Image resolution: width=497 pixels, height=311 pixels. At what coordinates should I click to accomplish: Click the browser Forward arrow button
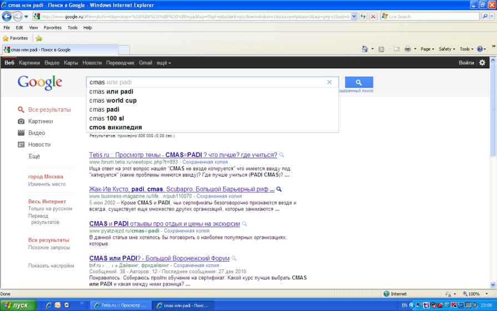click(x=17, y=16)
